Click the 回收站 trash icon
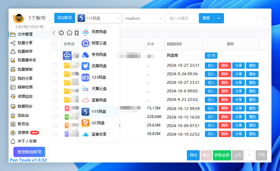Image resolution: width=280 pixels, height=171 pixels. [13, 116]
